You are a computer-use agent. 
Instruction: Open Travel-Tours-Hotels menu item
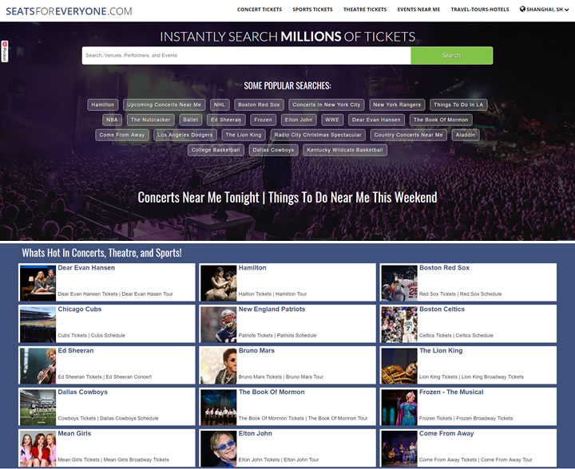(x=480, y=10)
